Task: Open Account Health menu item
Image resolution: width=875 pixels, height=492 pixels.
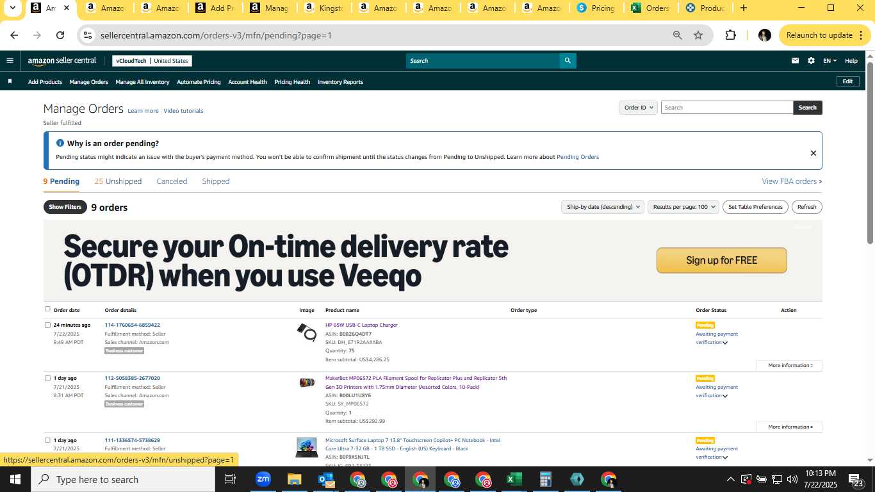Action: [x=247, y=82]
